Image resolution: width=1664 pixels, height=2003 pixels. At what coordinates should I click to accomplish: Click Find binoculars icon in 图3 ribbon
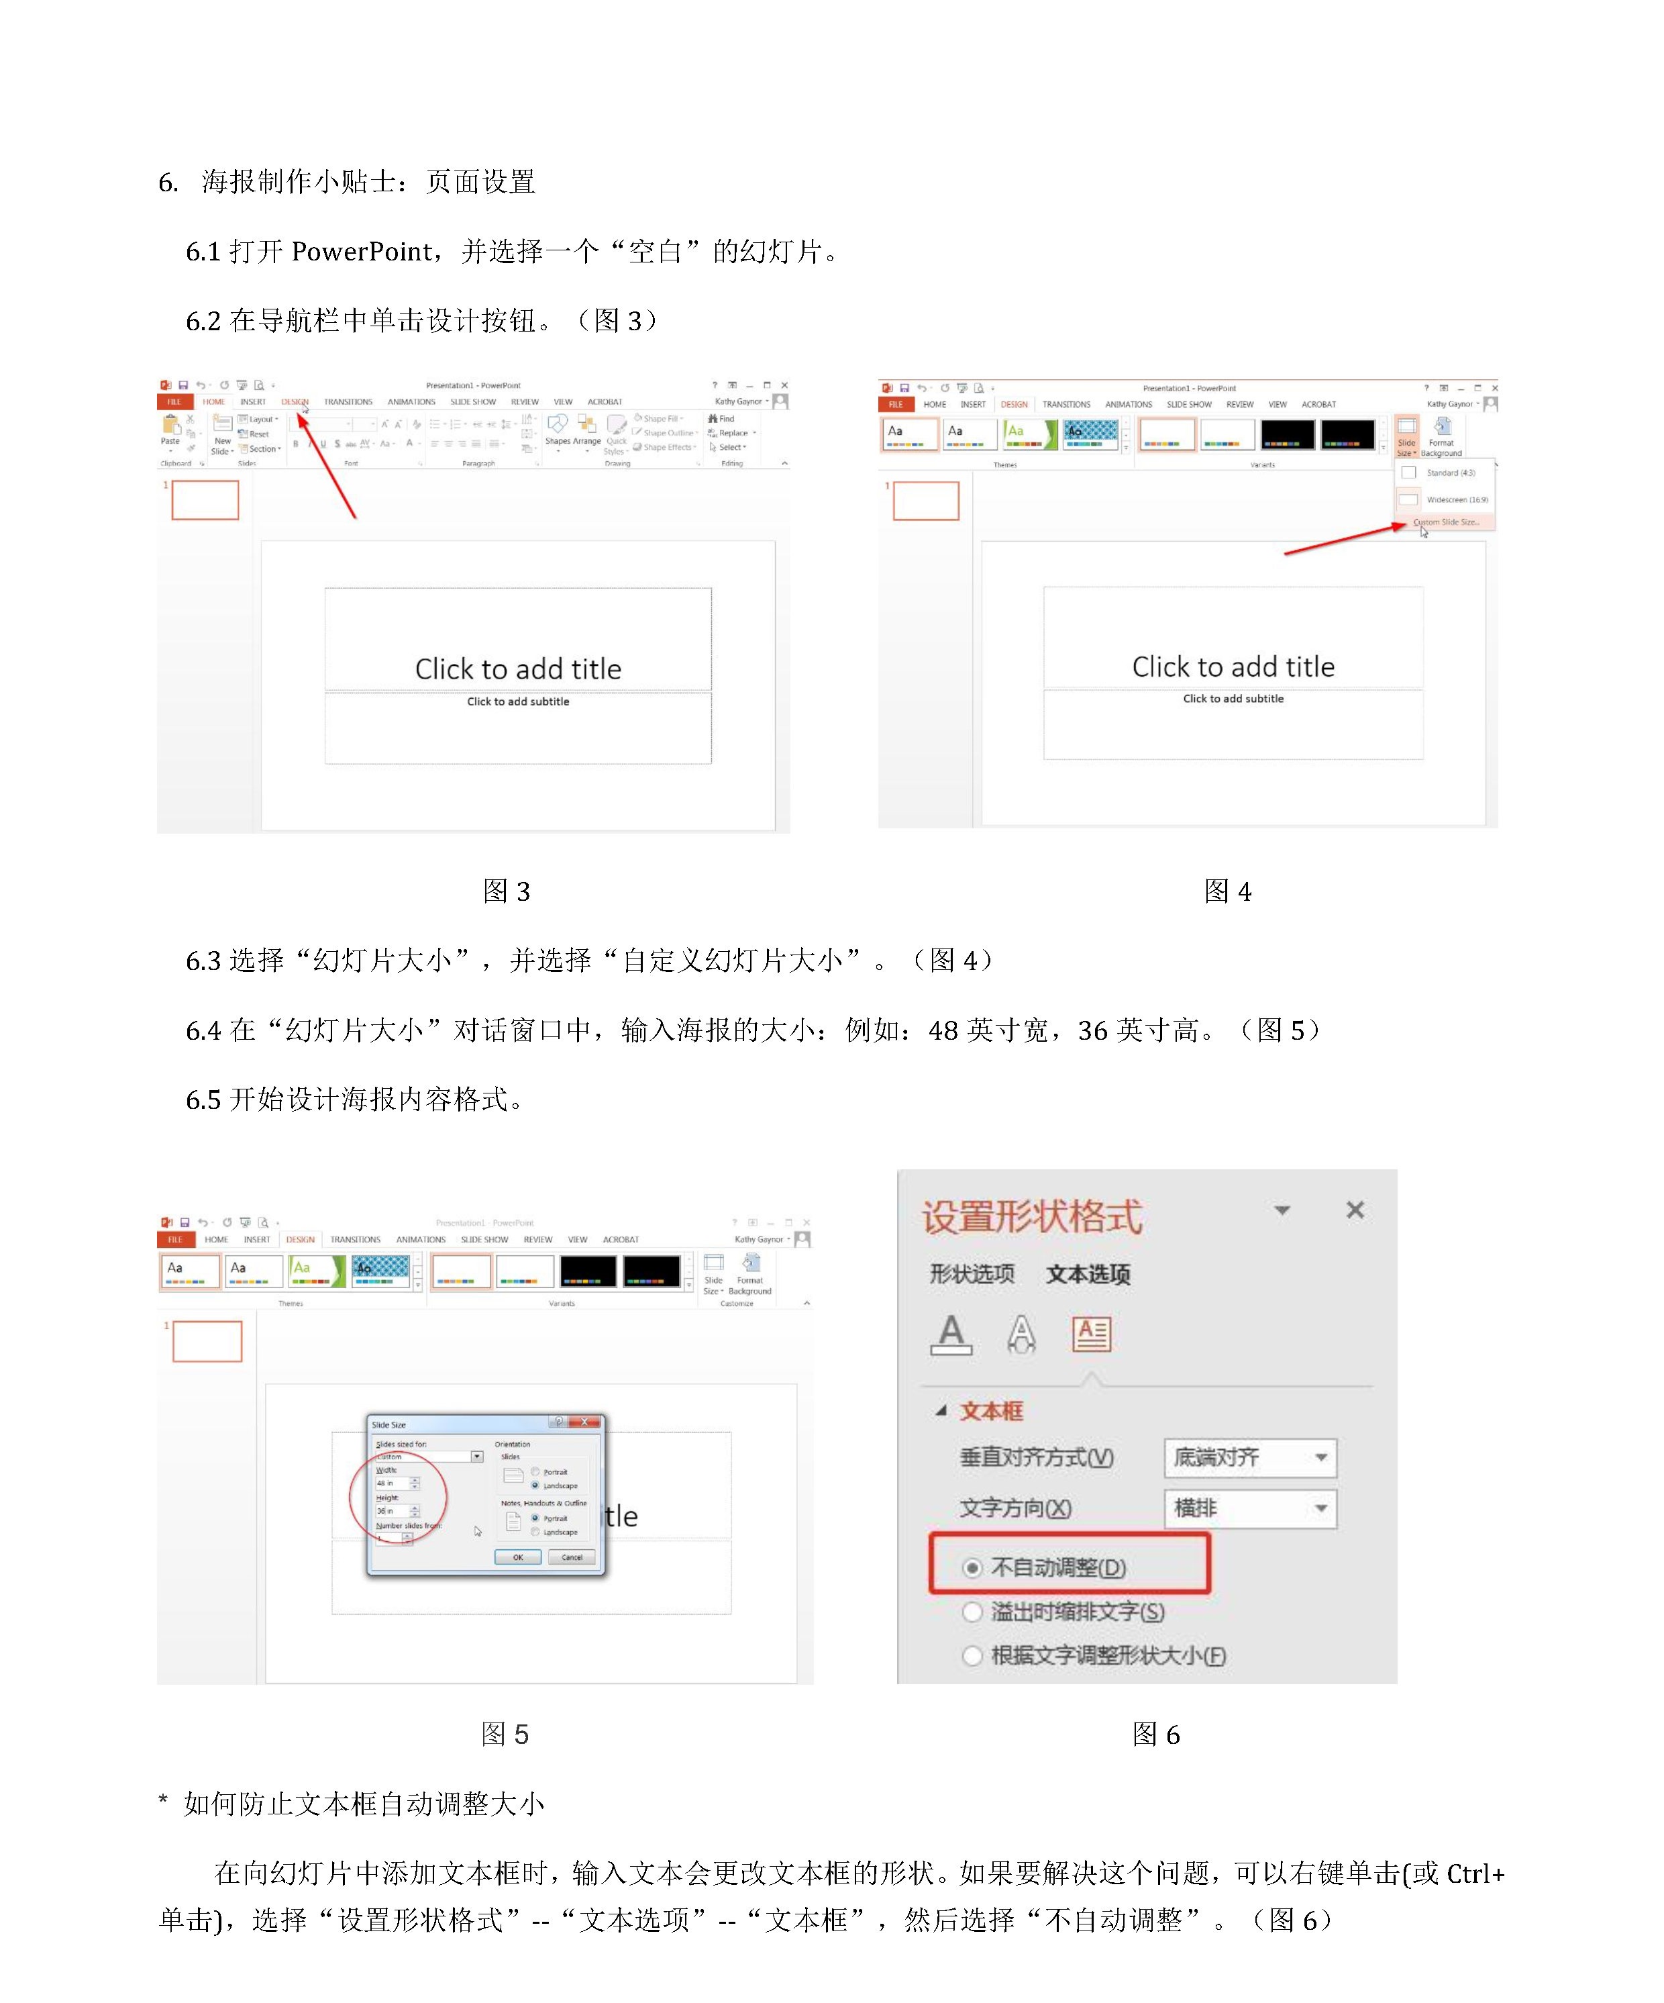[x=713, y=419]
